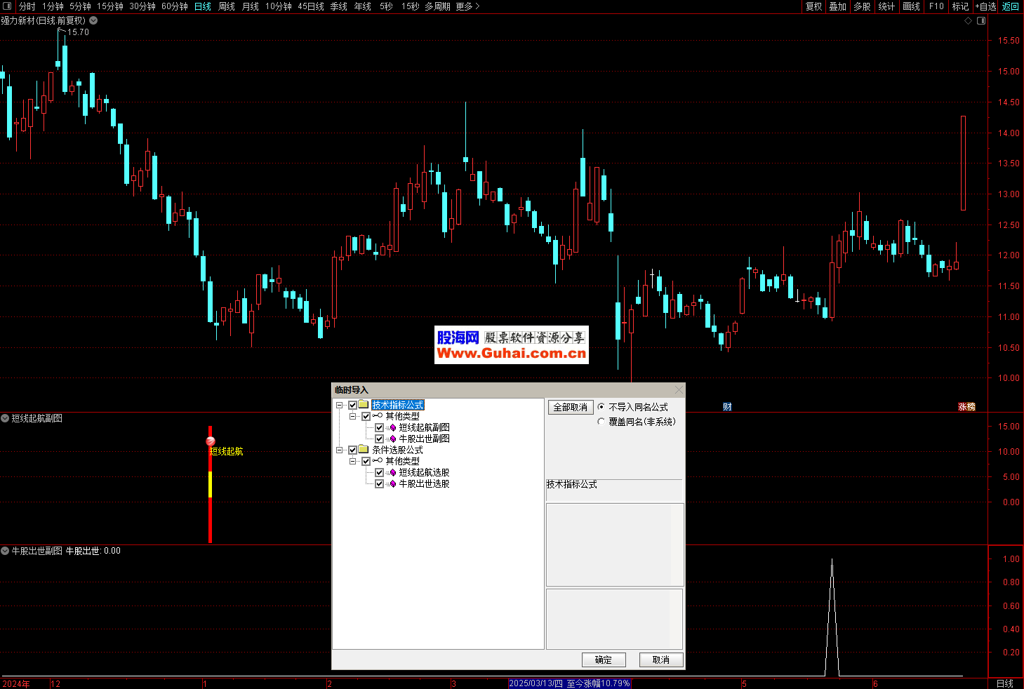Uncheck 其他类型 checkbox under 技术指标公式
The image size is (1024, 689).
[x=366, y=416]
